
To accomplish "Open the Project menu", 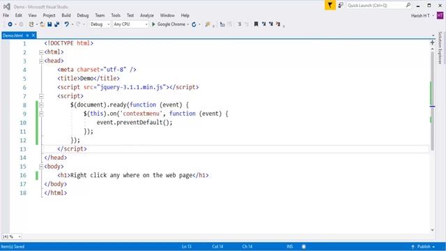I will [49, 15].
